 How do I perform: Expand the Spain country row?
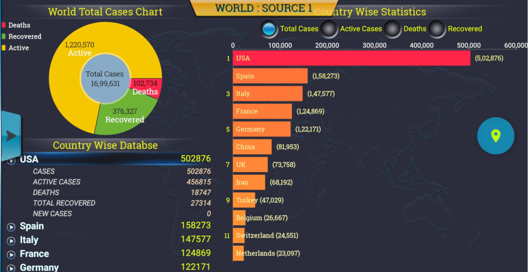[x=11, y=227]
